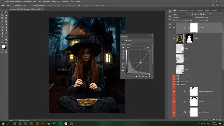Choose the draw-curve pencil in Curves
Image resolution: width=224 pixels, height=126 pixels.
click(x=123, y=64)
